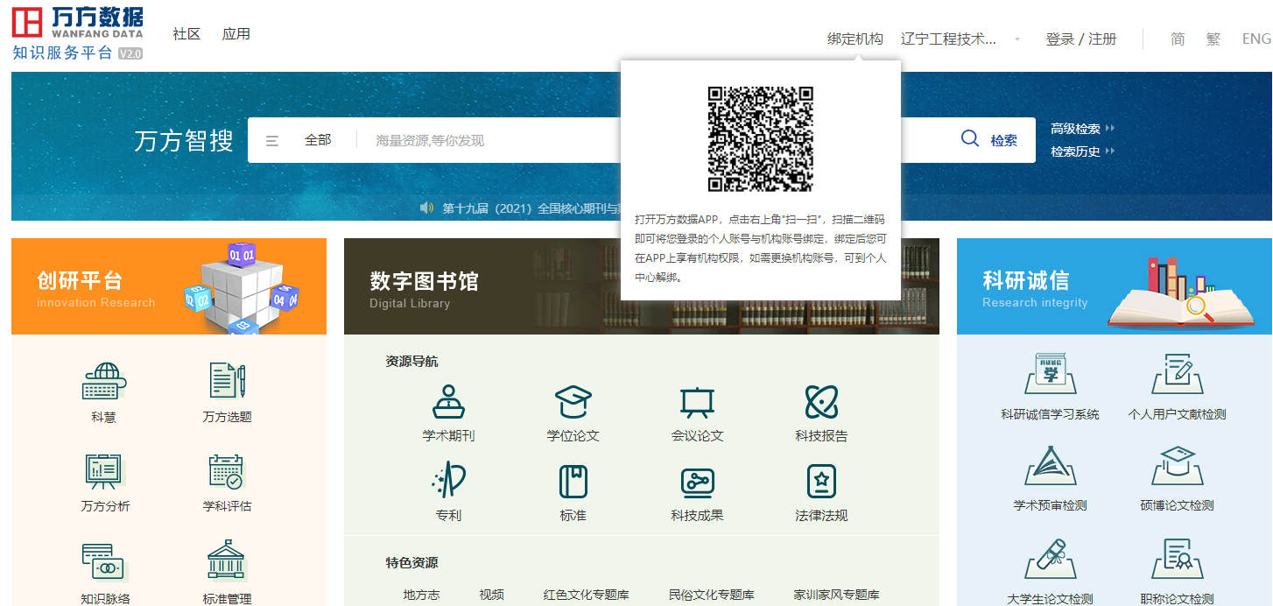Open the 科慧 keyboard globe icon
The height and width of the screenshot is (606, 1273).
coord(103,382)
